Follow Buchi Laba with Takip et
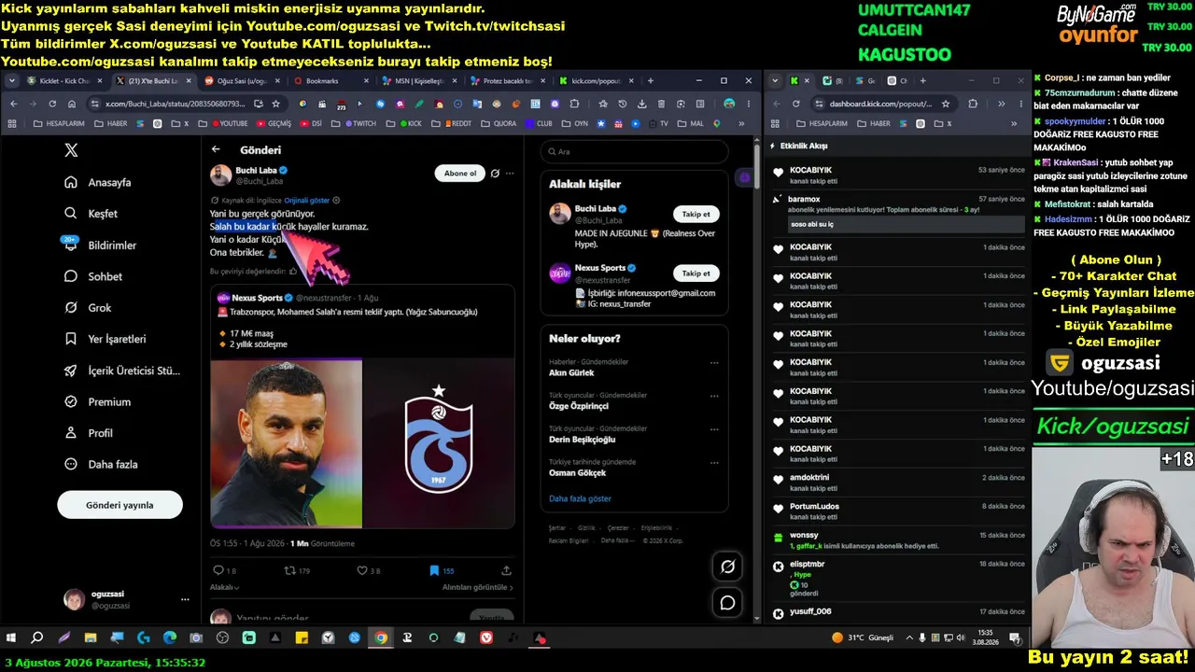 [696, 214]
